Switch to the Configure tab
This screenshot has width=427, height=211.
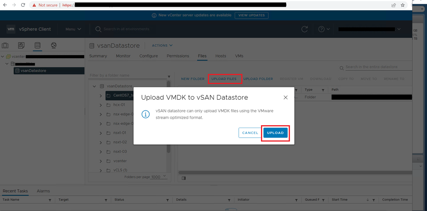[149, 56]
